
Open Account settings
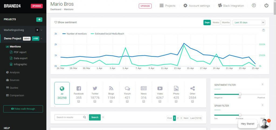(196, 6)
